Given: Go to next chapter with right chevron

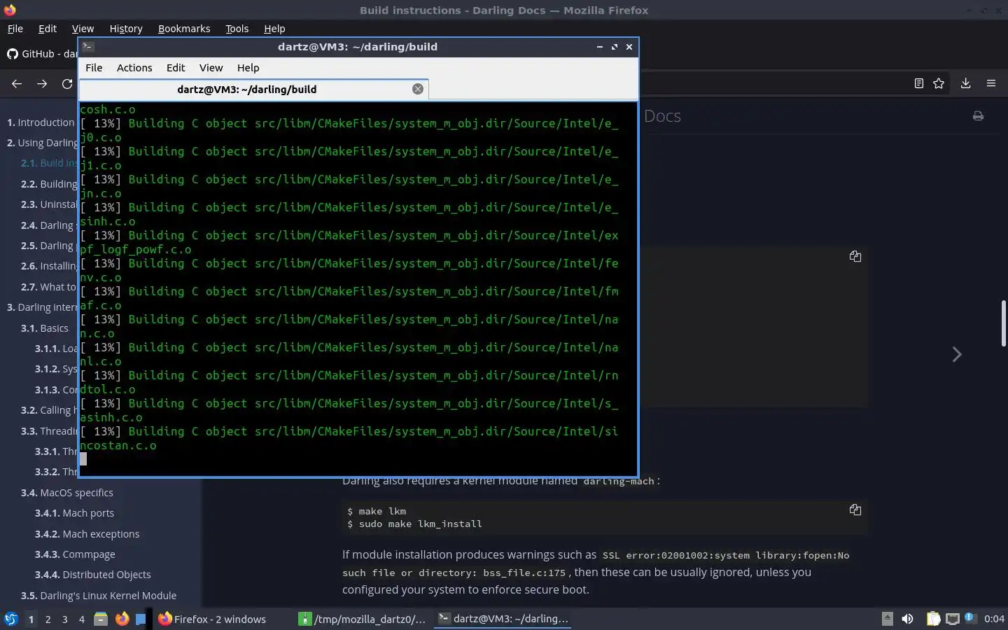Looking at the screenshot, I should [957, 354].
